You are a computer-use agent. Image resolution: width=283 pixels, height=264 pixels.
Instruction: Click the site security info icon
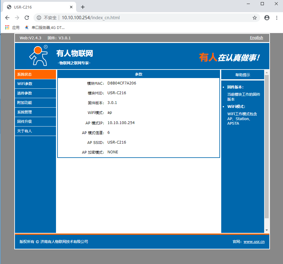pyautogui.click(x=39, y=18)
